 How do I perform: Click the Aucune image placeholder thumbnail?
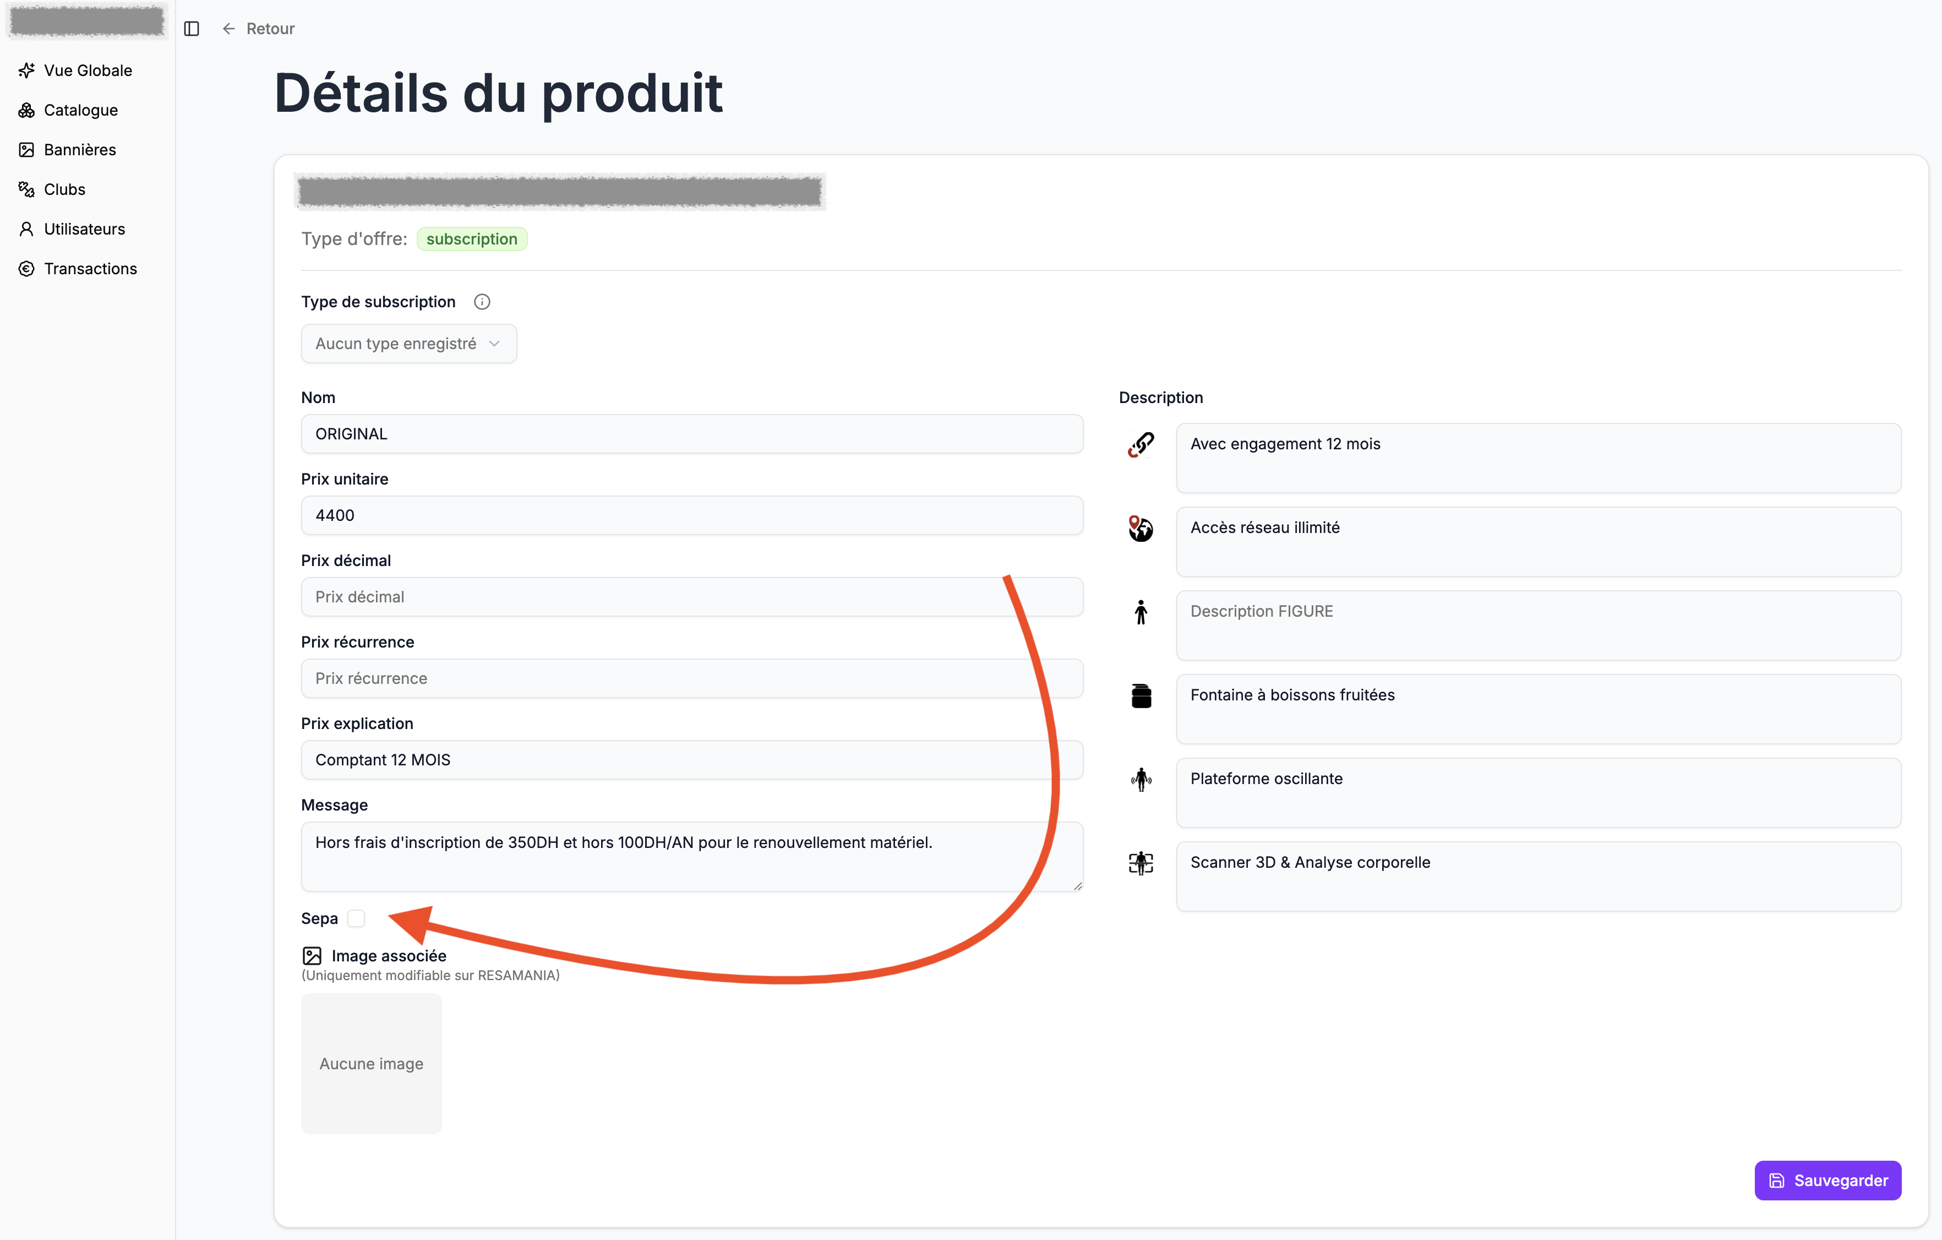[371, 1063]
